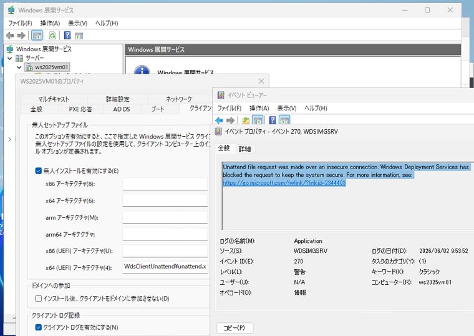Switch to マルチキャスト tab
This screenshot has width=474, height=336.
coord(54,99)
